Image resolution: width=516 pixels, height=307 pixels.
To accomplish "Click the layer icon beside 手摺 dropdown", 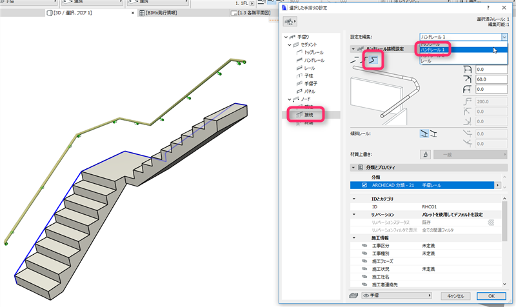I will point(353,295).
